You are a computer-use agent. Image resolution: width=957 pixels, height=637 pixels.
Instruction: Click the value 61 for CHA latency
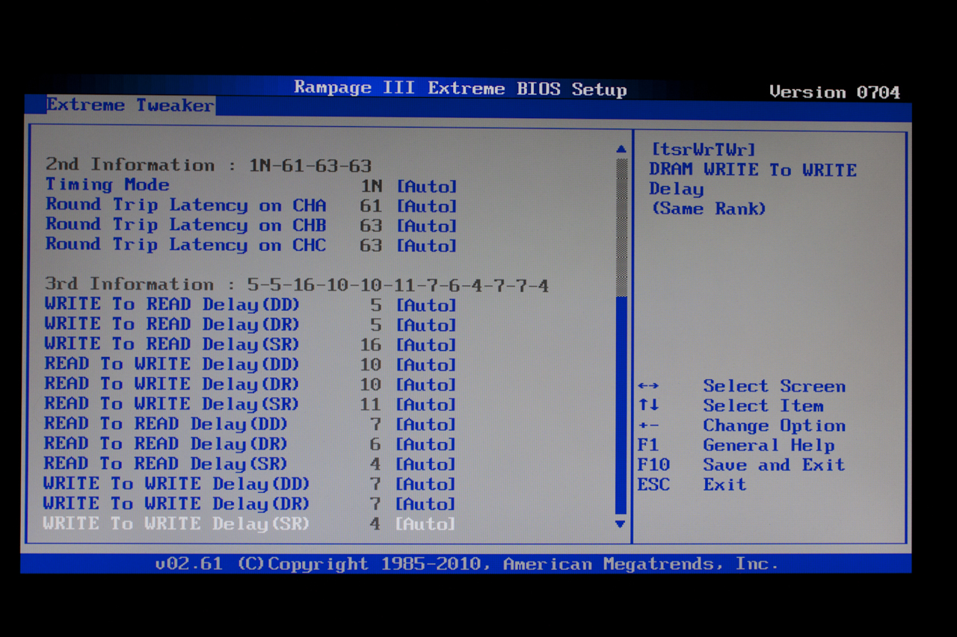[x=371, y=206]
